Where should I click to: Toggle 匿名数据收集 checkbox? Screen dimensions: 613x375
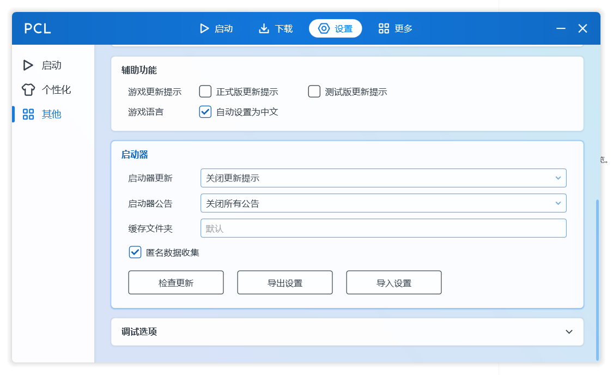135,252
